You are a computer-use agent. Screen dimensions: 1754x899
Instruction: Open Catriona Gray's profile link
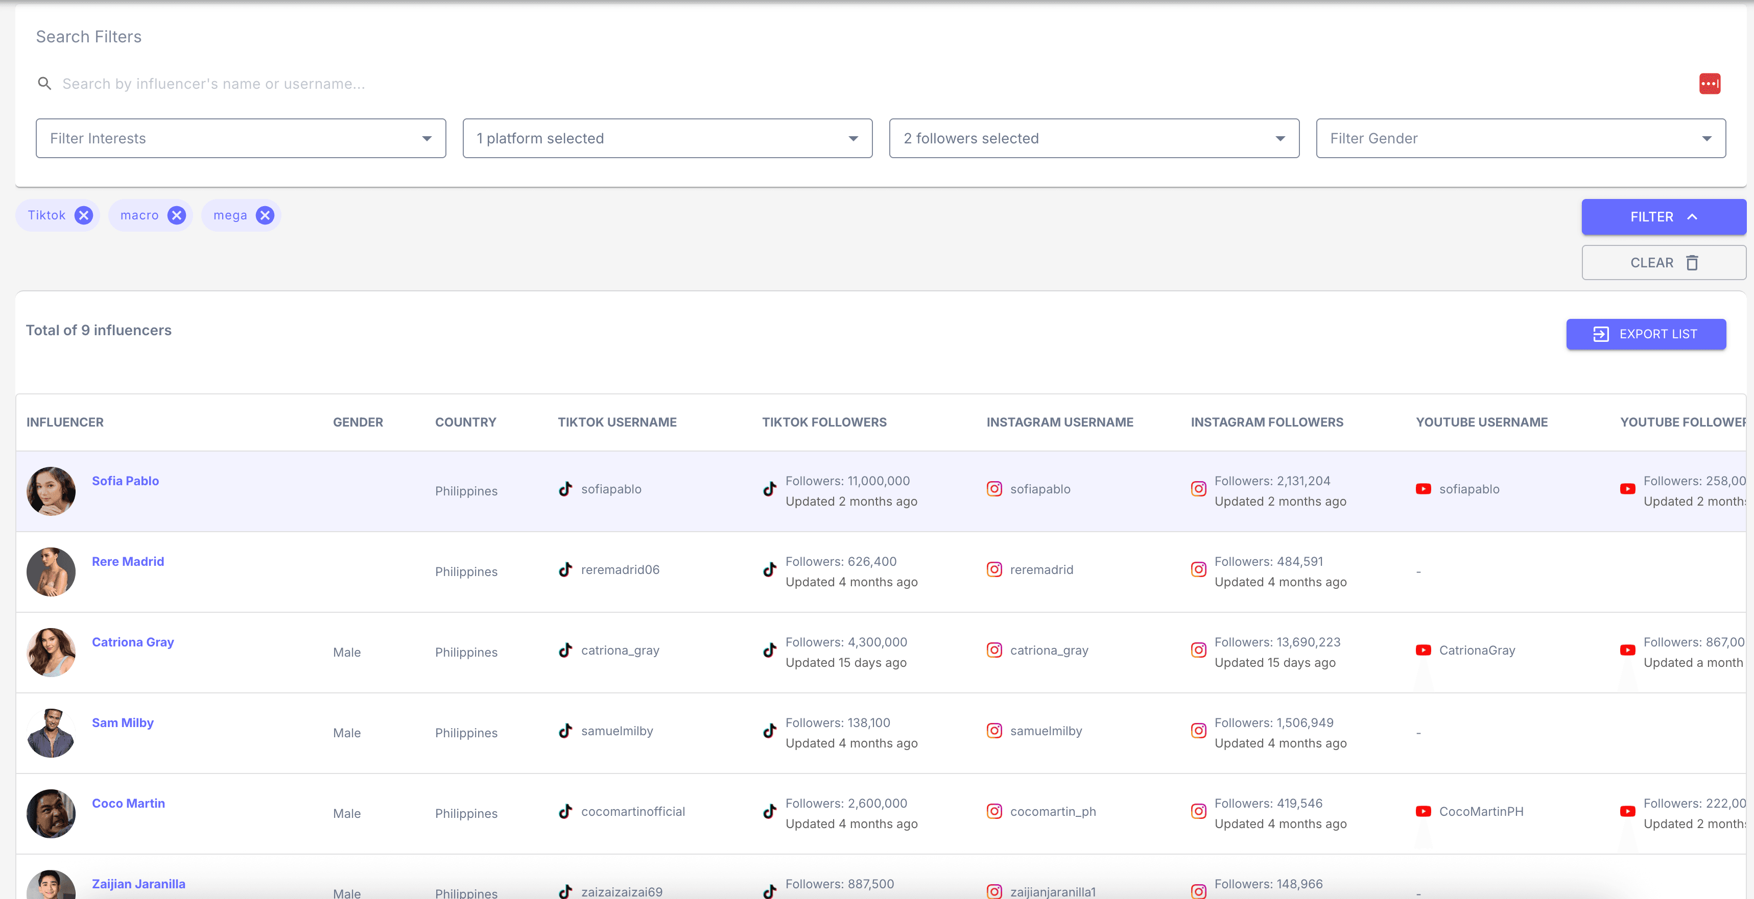(x=133, y=642)
